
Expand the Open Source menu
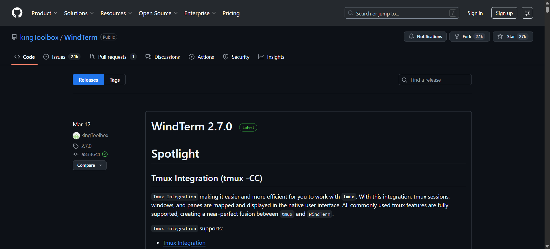[x=158, y=13]
